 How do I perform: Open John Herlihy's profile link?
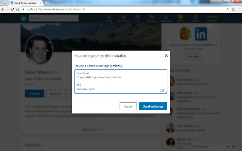(185, 126)
